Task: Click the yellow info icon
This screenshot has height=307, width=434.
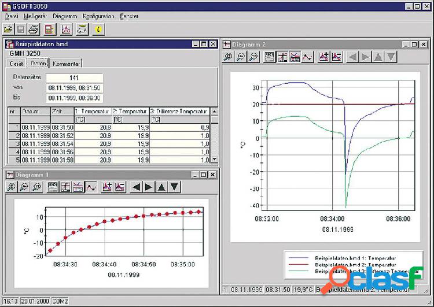Action: click(x=98, y=29)
